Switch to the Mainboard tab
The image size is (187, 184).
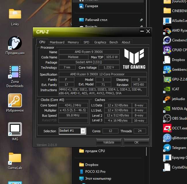tap(57, 42)
